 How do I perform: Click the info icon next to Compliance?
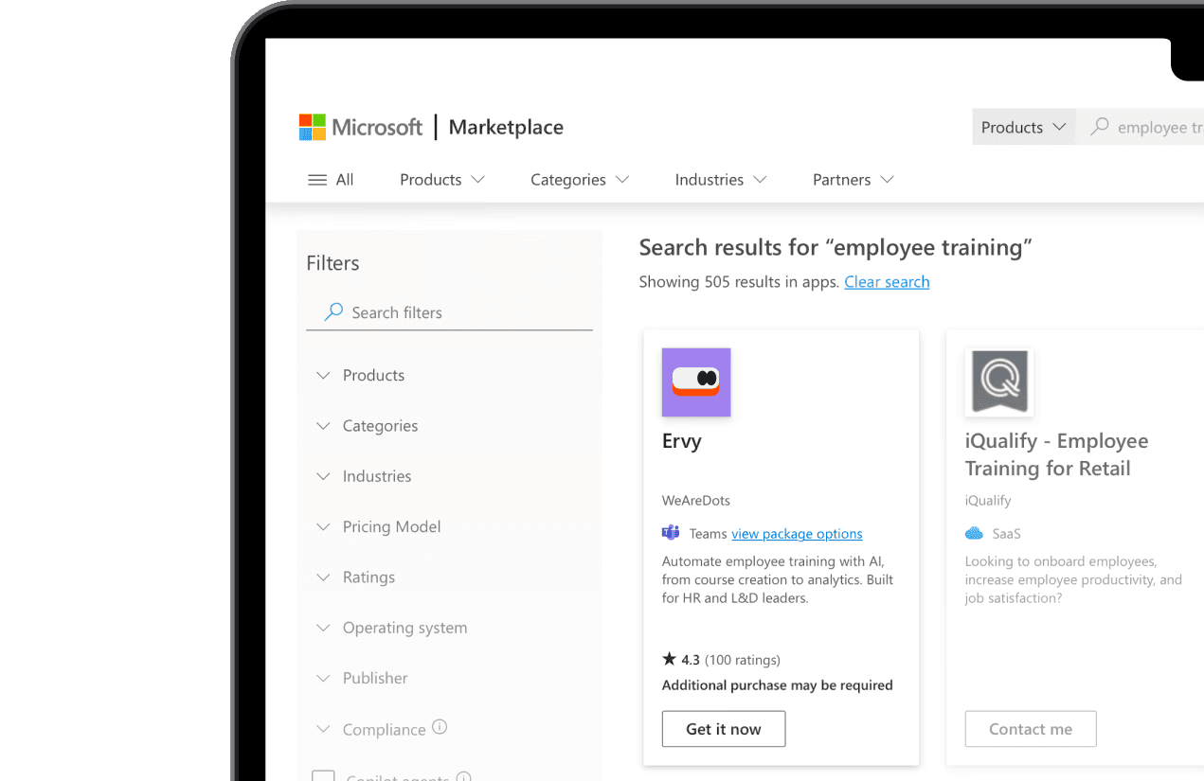440,727
